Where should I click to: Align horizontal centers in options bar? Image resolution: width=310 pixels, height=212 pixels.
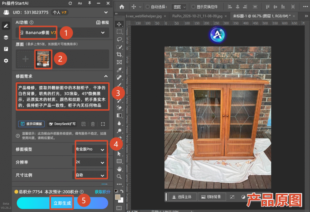[238, 7]
